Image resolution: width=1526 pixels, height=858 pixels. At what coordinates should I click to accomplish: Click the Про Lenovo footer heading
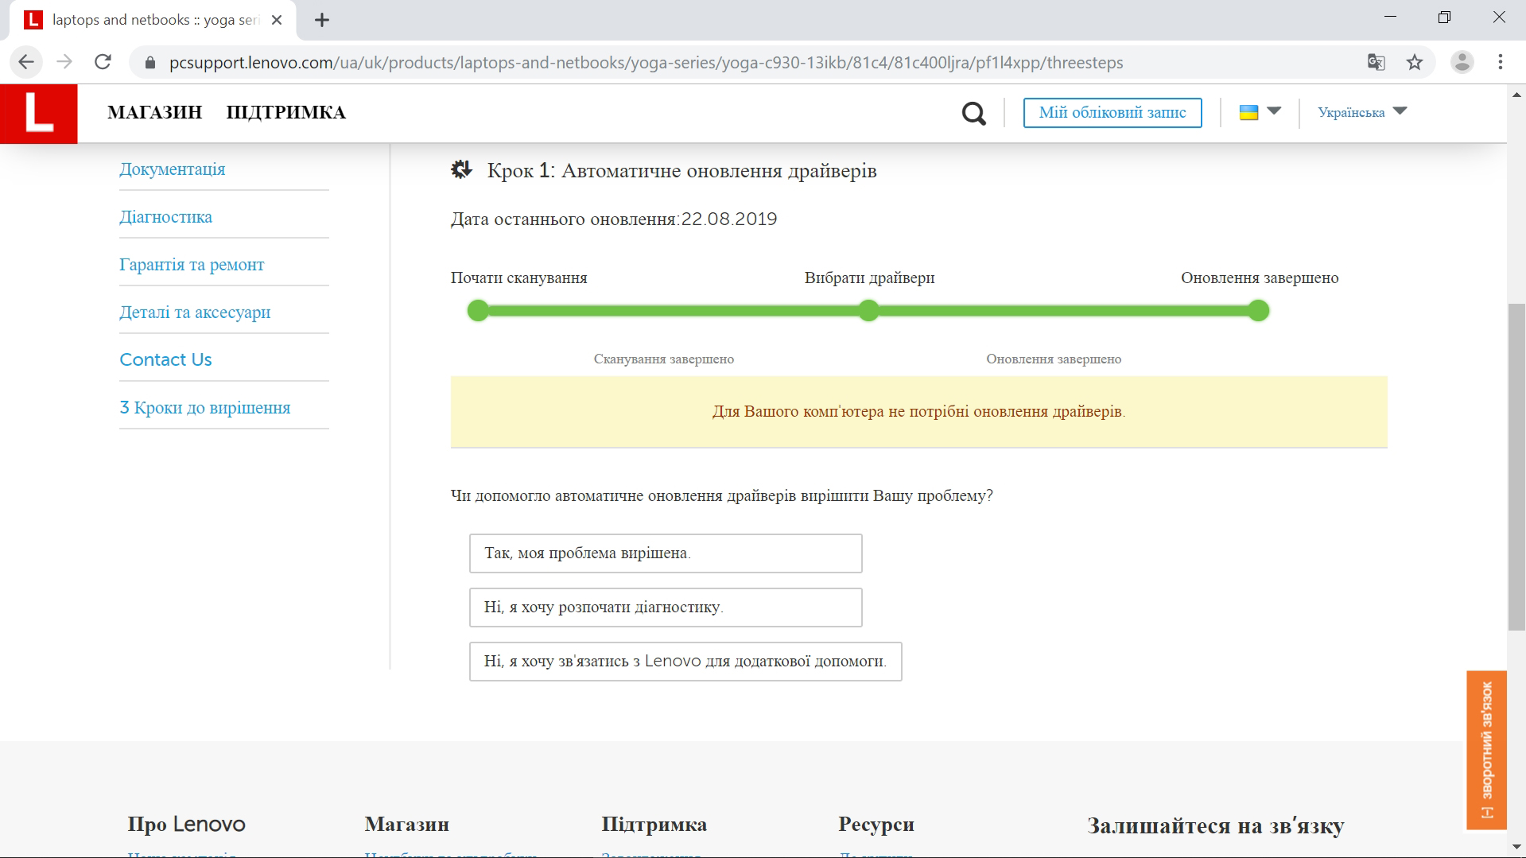(x=186, y=825)
